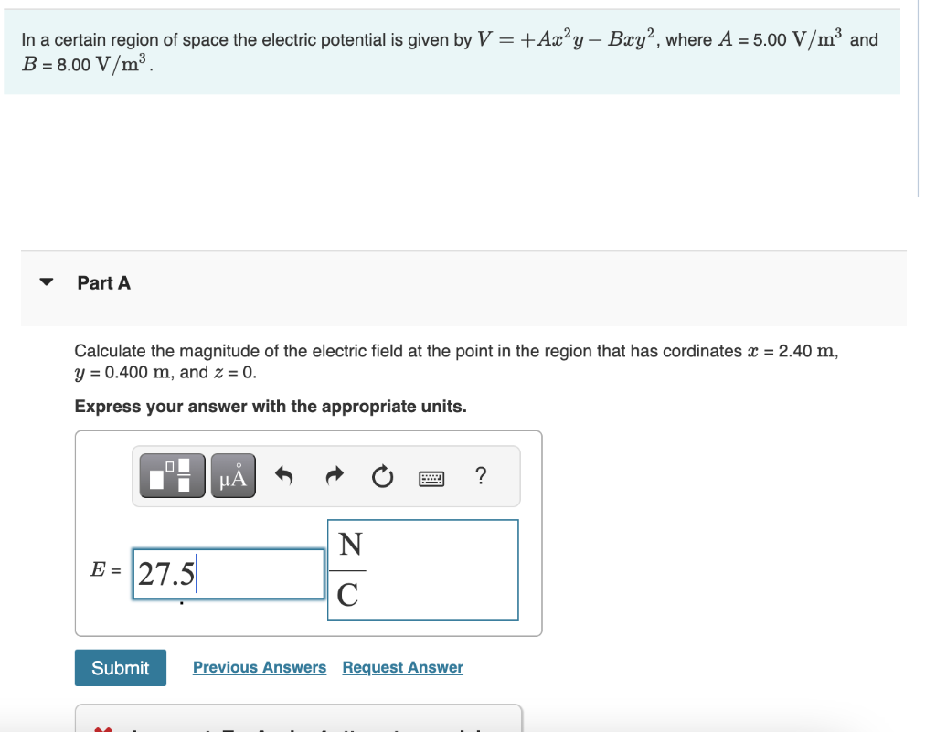Image resolution: width=936 pixels, height=732 pixels.
Task: Submit the answer
Action: point(121,667)
